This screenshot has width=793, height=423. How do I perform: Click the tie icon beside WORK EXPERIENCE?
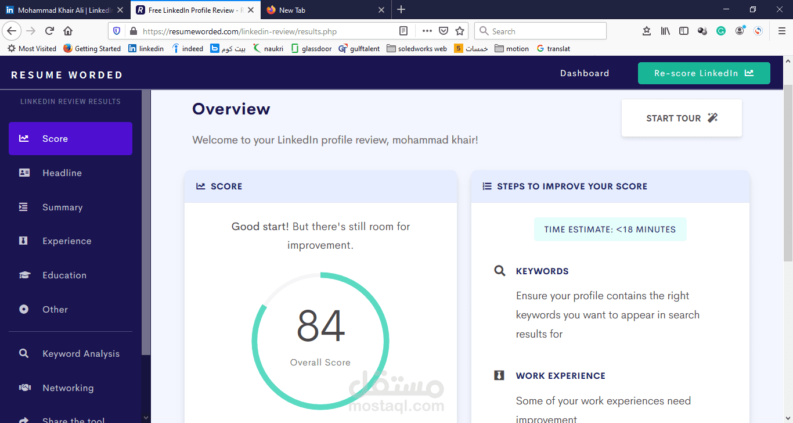tap(499, 375)
